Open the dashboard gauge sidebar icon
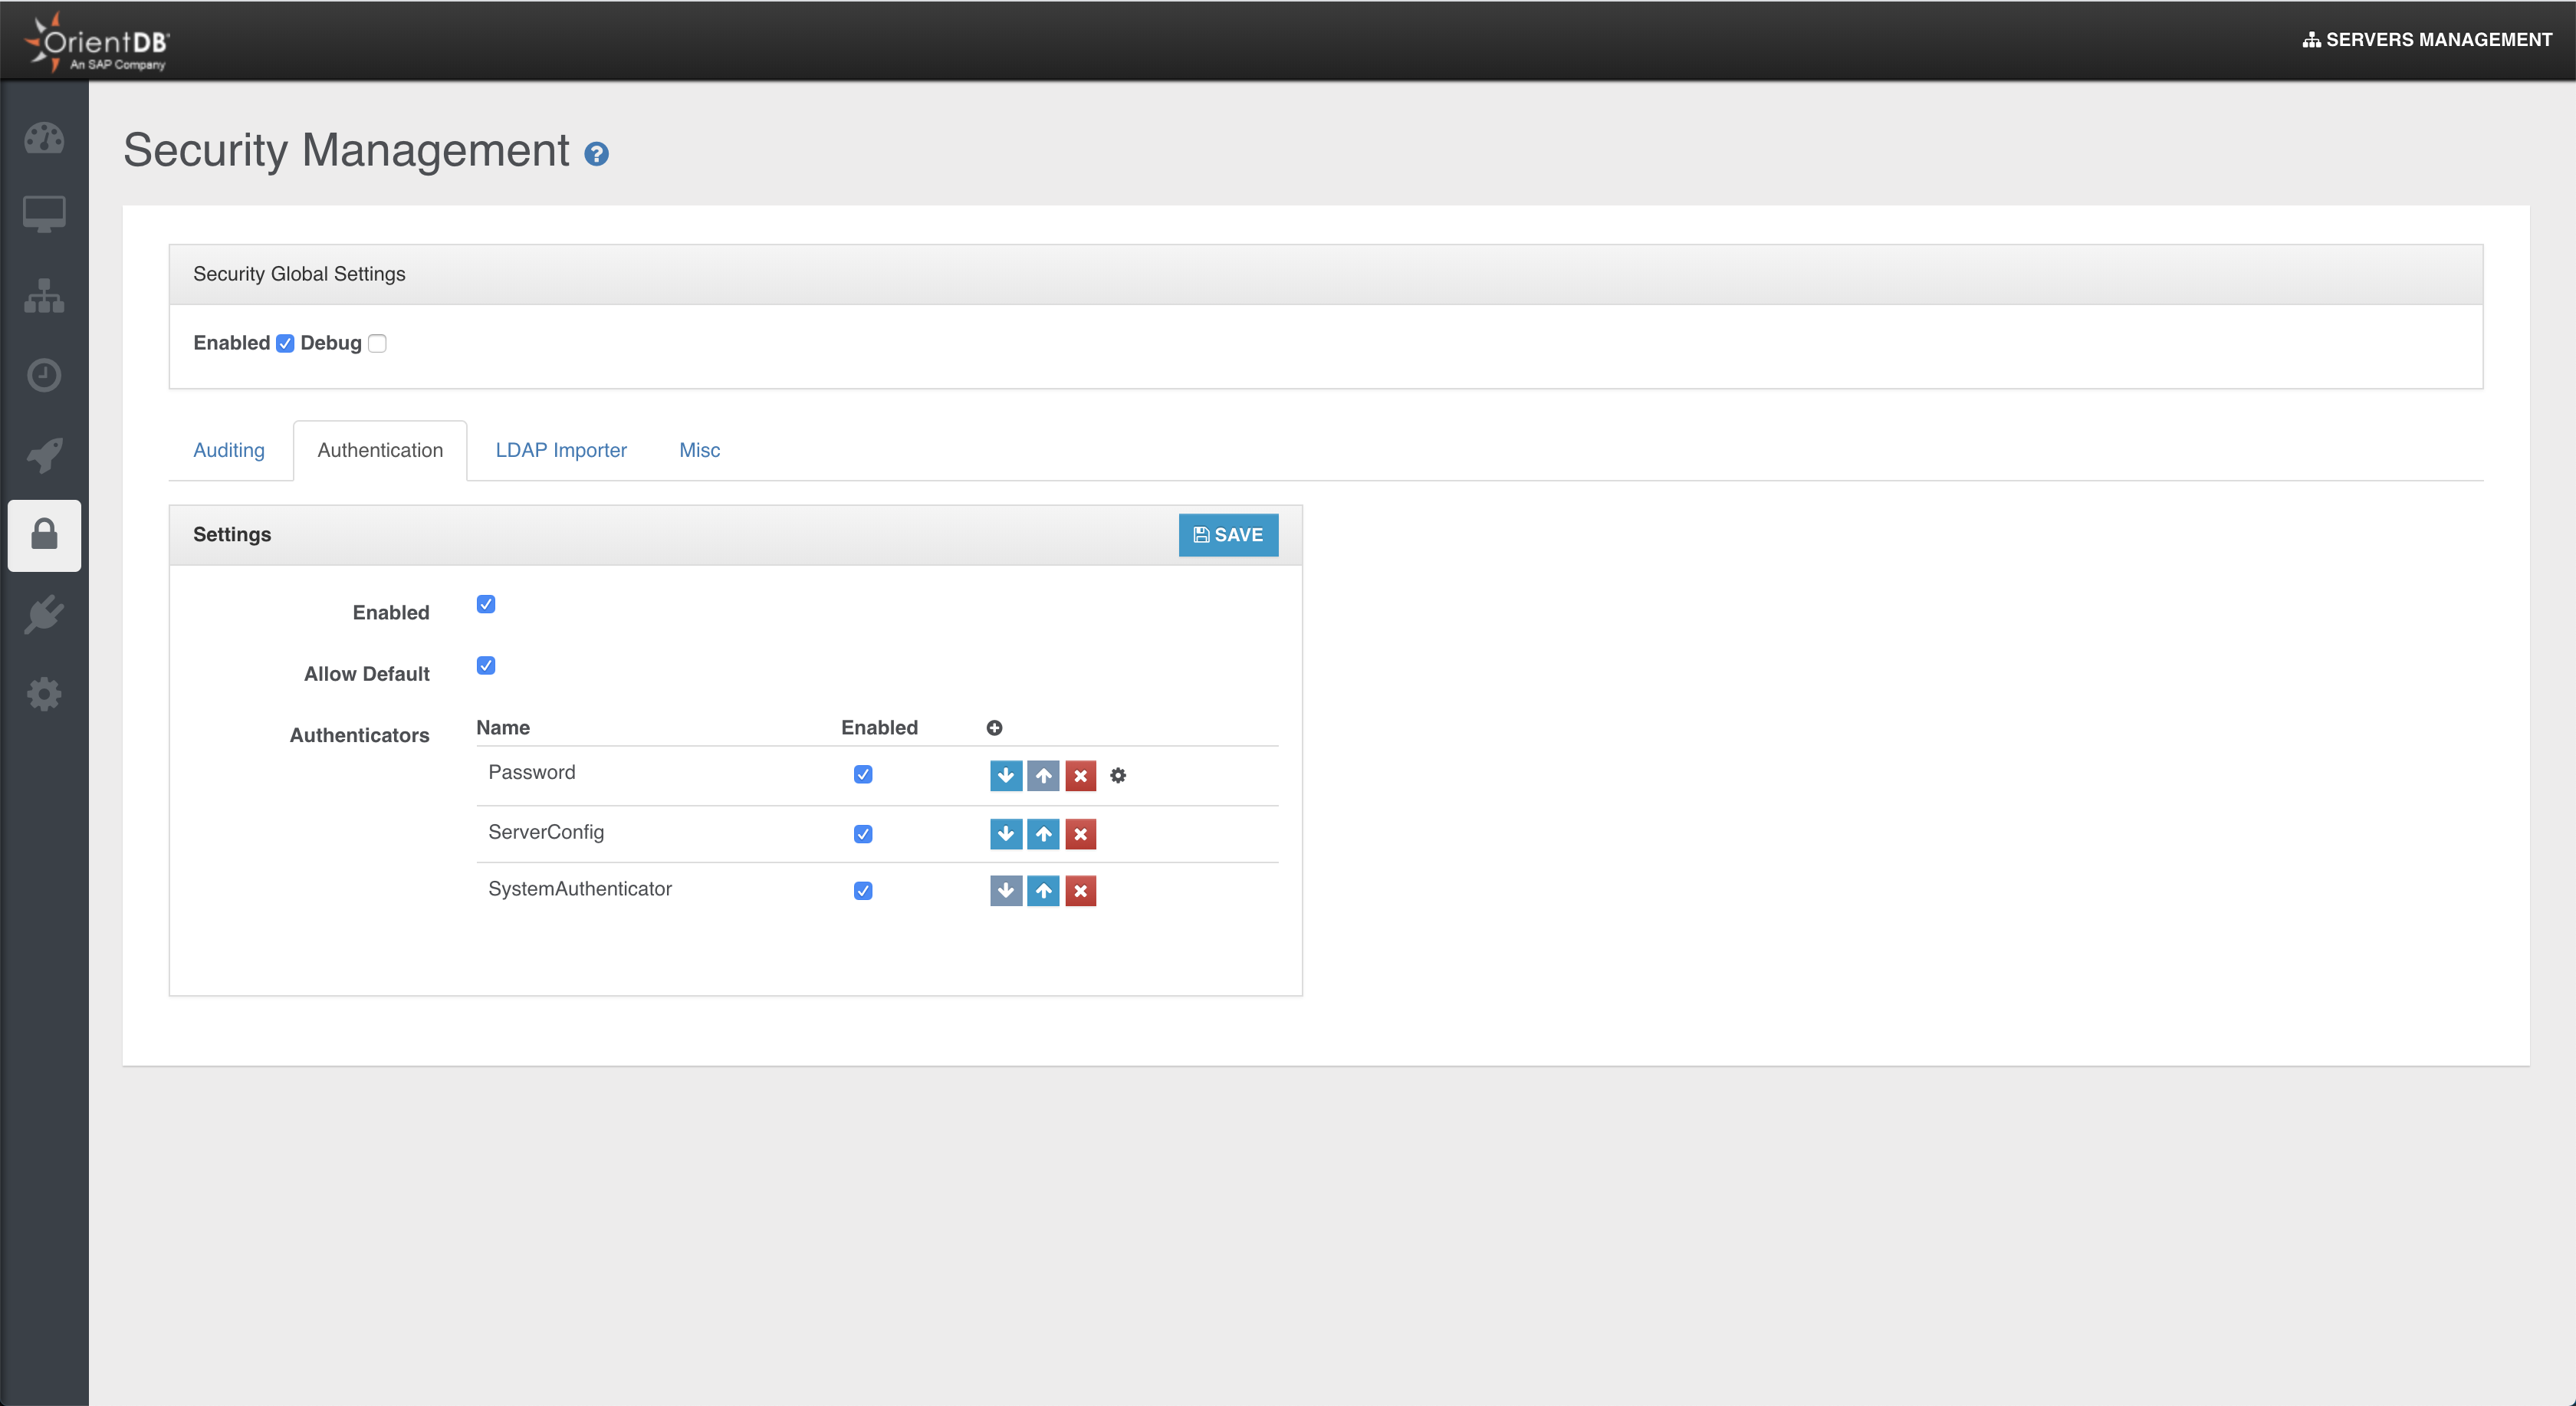This screenshot has height=1406, width=2576. pyautogui.click(x=44, y=138)
